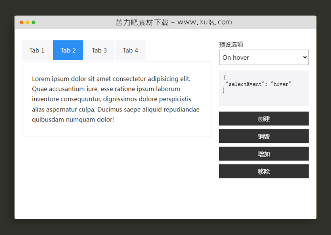Click the 创建 button
This screenshot has width=331, height=235.
[x=264, y=118]
